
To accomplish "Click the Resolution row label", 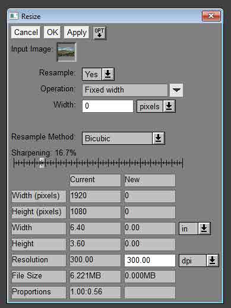I will tap(39, 260).
